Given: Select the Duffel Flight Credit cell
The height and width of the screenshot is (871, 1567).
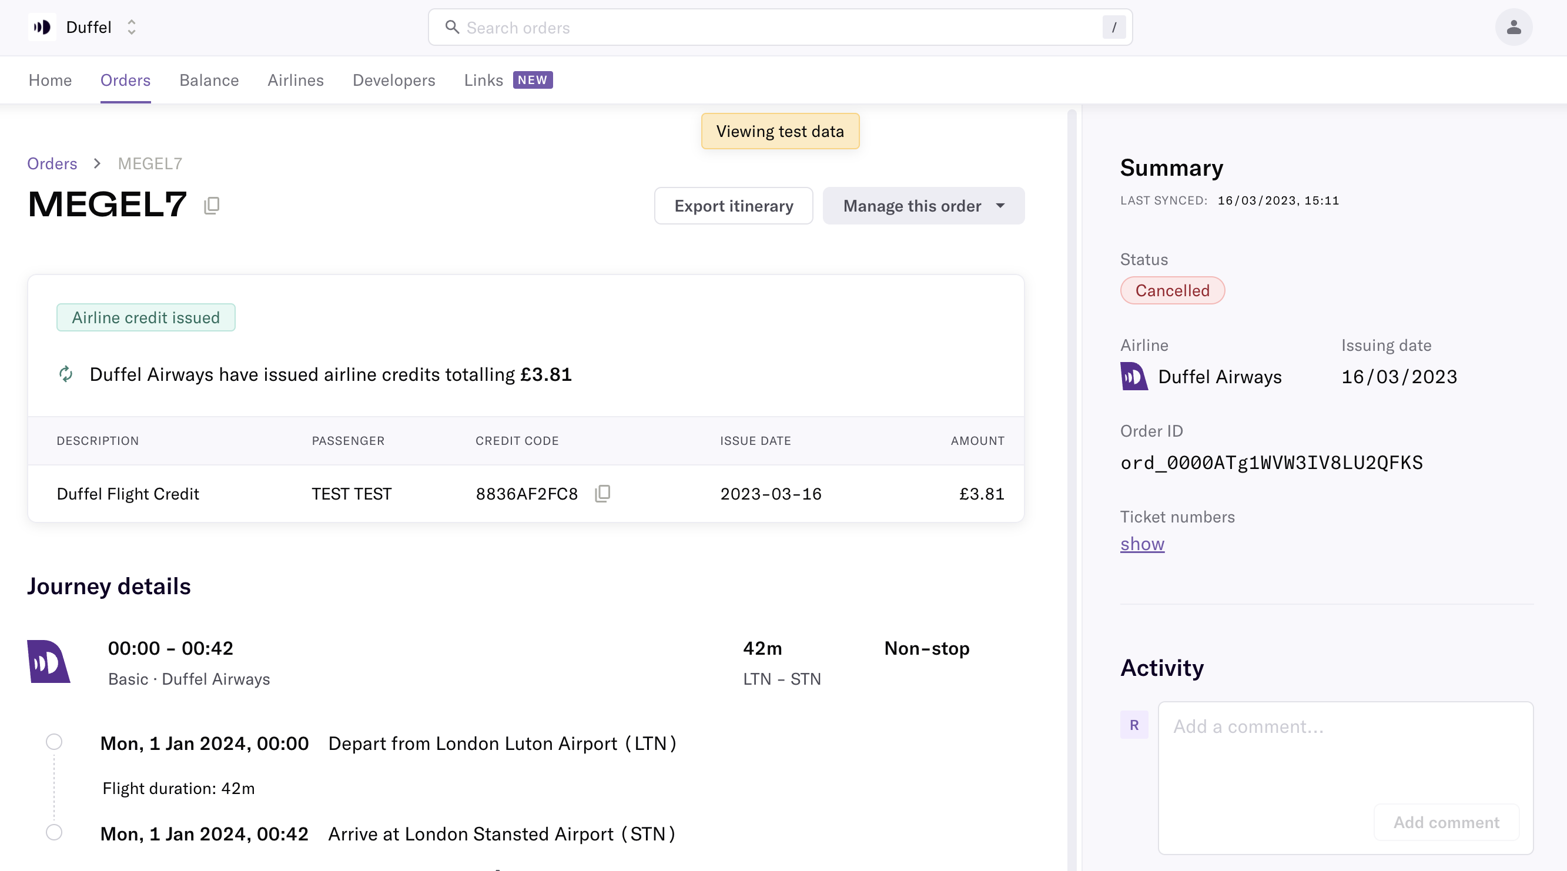Looking at the screenshot, I should [128, 494].
